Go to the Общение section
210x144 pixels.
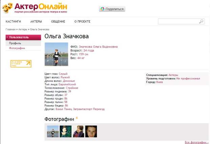pyautogui.click(x=58, y=22)
